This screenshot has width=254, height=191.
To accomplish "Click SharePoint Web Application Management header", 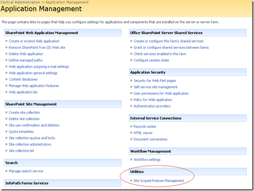I will 63,33.
